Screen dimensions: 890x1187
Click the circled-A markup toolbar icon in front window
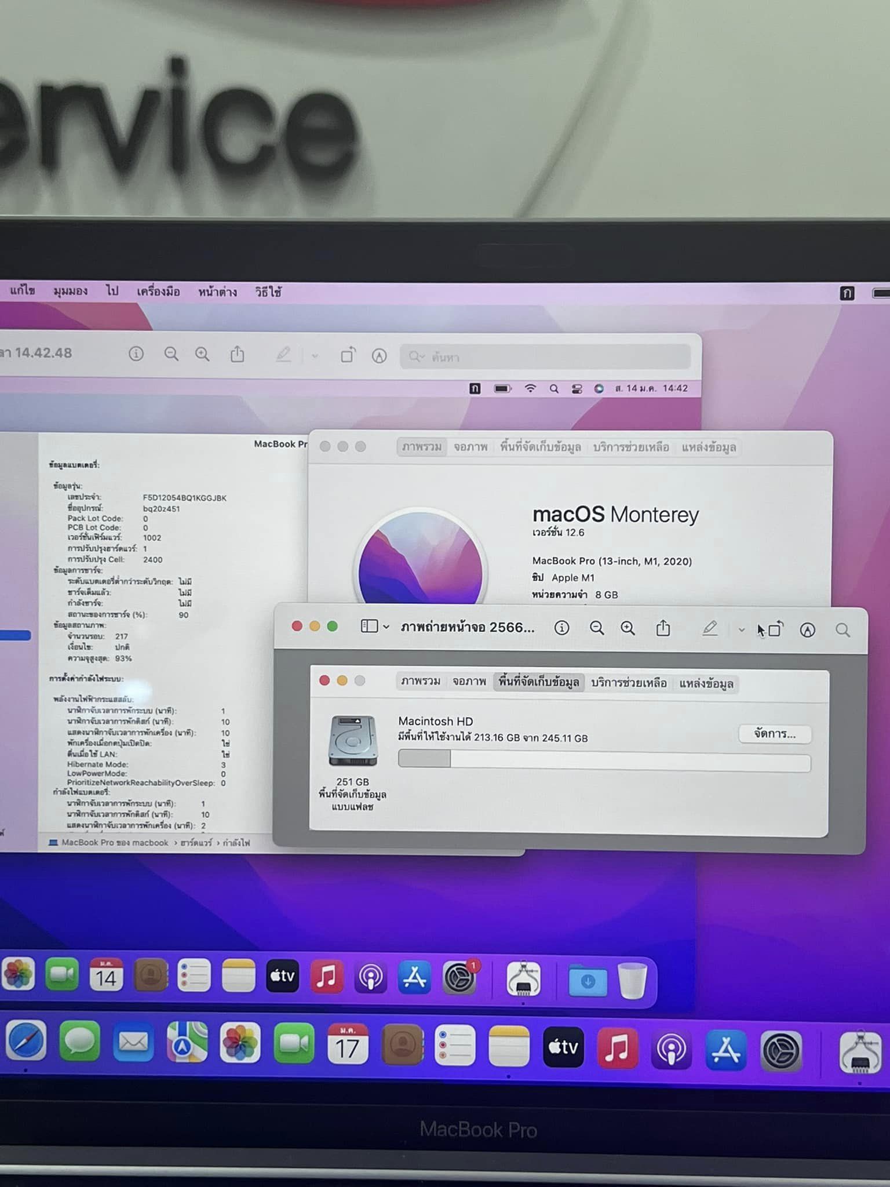click(807, 630)
